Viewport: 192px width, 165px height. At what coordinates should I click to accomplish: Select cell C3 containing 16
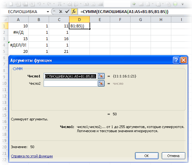pos(59,39)
